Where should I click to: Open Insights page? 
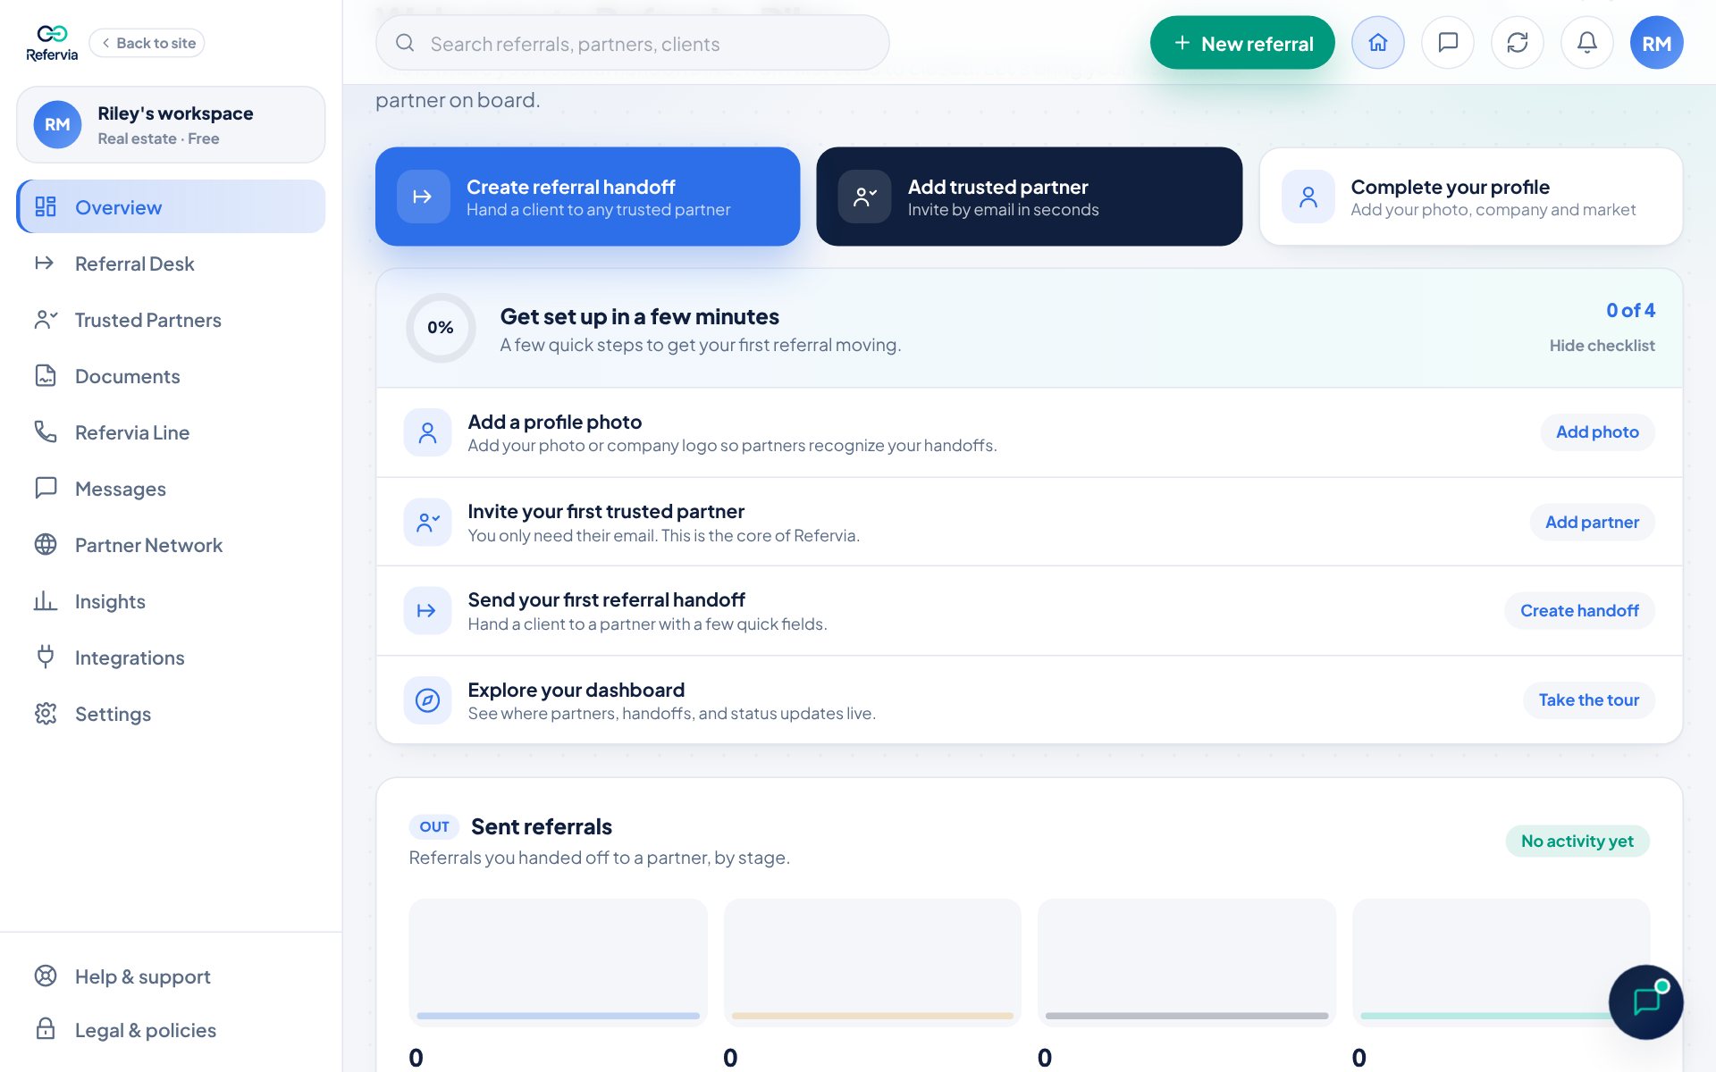pyautogui.click(x=171, y=601)
